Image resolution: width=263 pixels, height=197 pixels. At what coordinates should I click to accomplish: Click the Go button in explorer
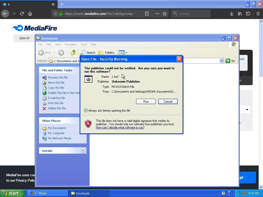pos(230,61)
